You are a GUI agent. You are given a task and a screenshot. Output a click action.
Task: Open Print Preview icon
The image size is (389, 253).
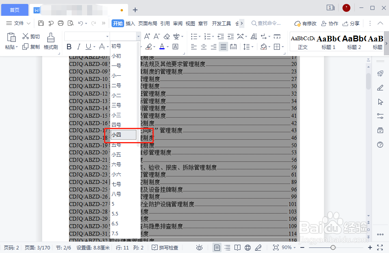click(x=71, y=23)
